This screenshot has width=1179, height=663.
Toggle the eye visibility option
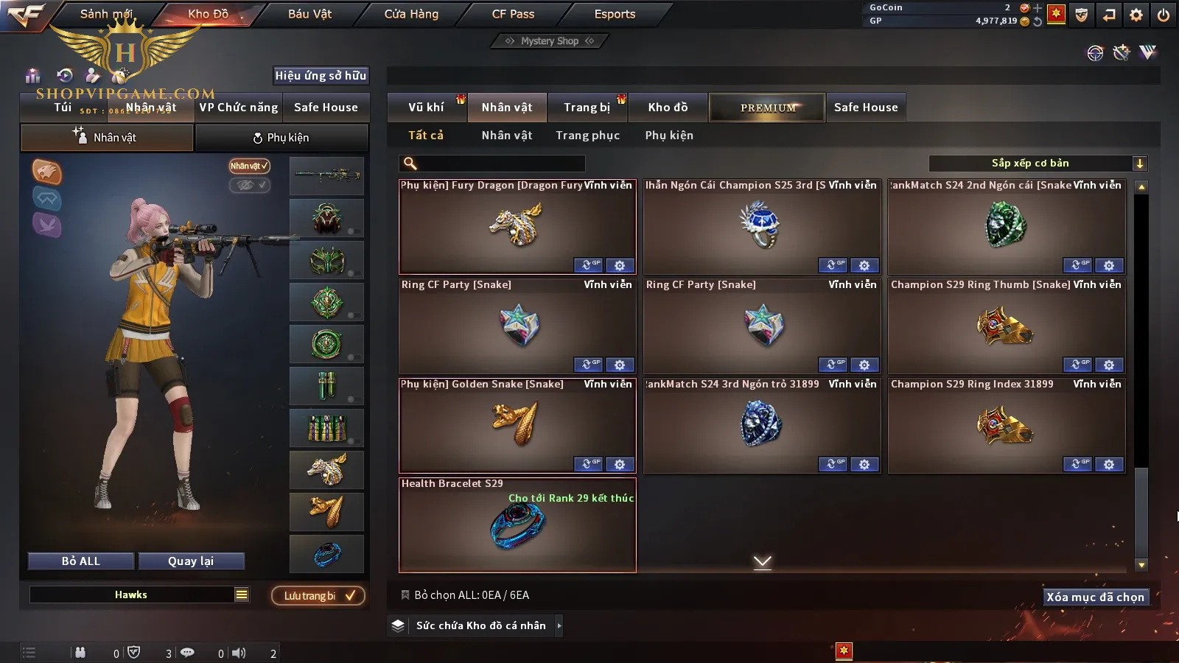[x=249, y=185]
